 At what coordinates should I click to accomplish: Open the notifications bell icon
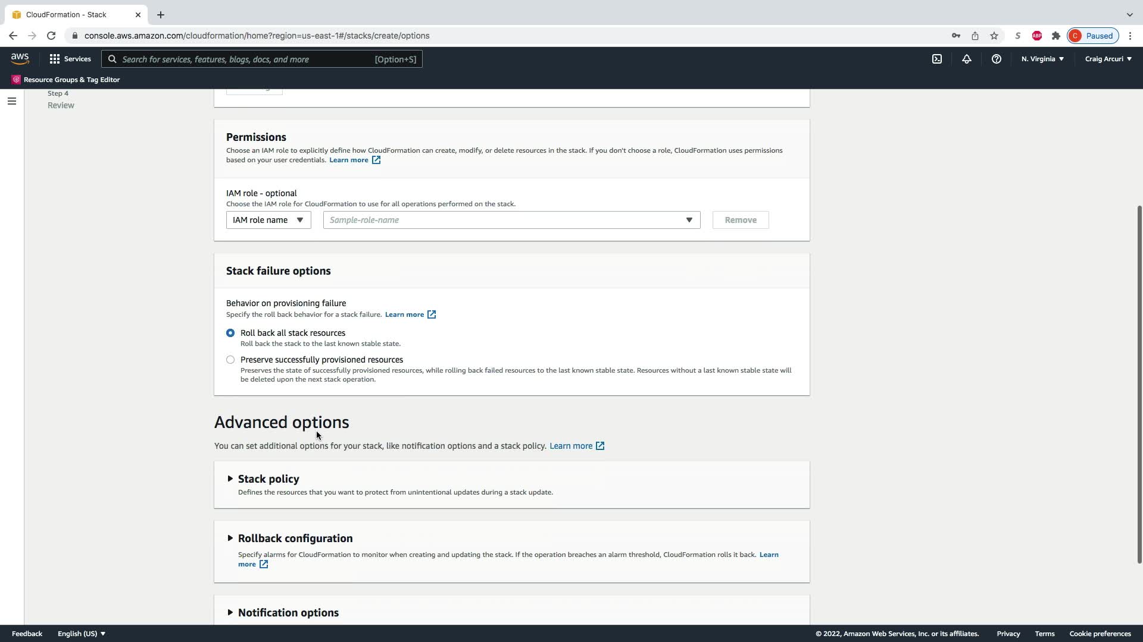coord(967,59)
